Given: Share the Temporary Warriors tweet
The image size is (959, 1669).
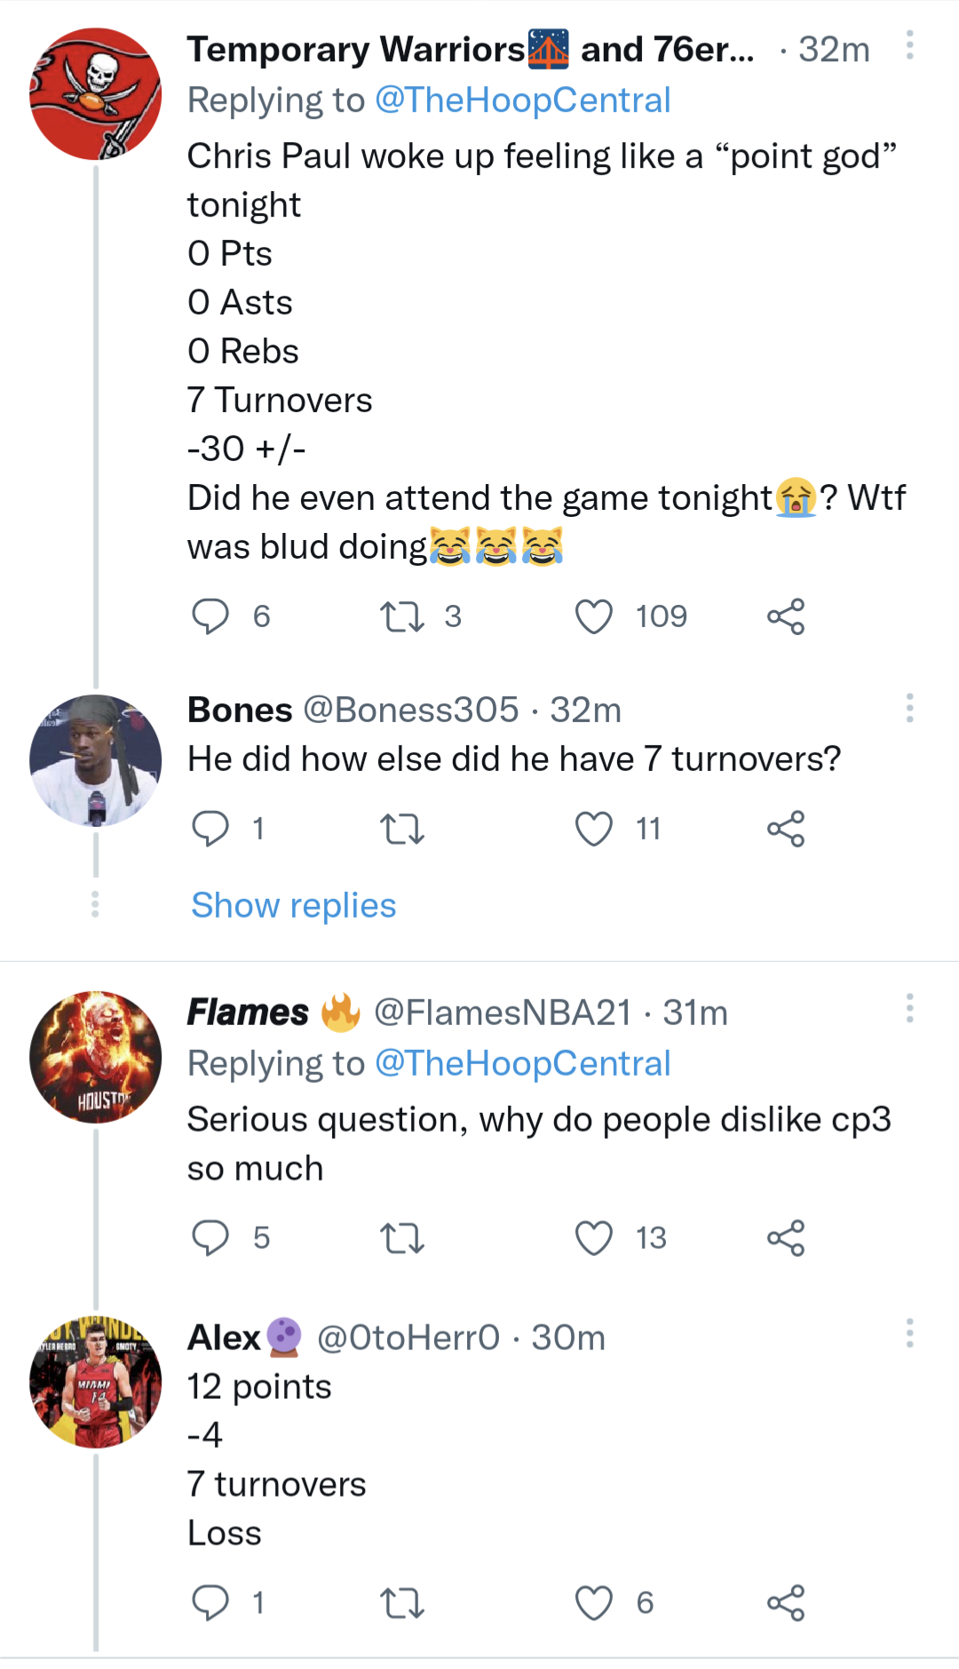Looking at the screenshot, I should (785, 616).
